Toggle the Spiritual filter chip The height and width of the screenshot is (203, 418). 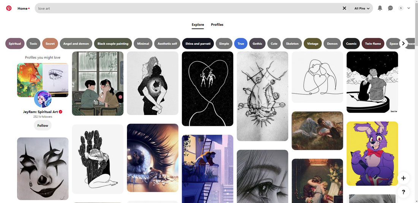(x=15, y=44)
